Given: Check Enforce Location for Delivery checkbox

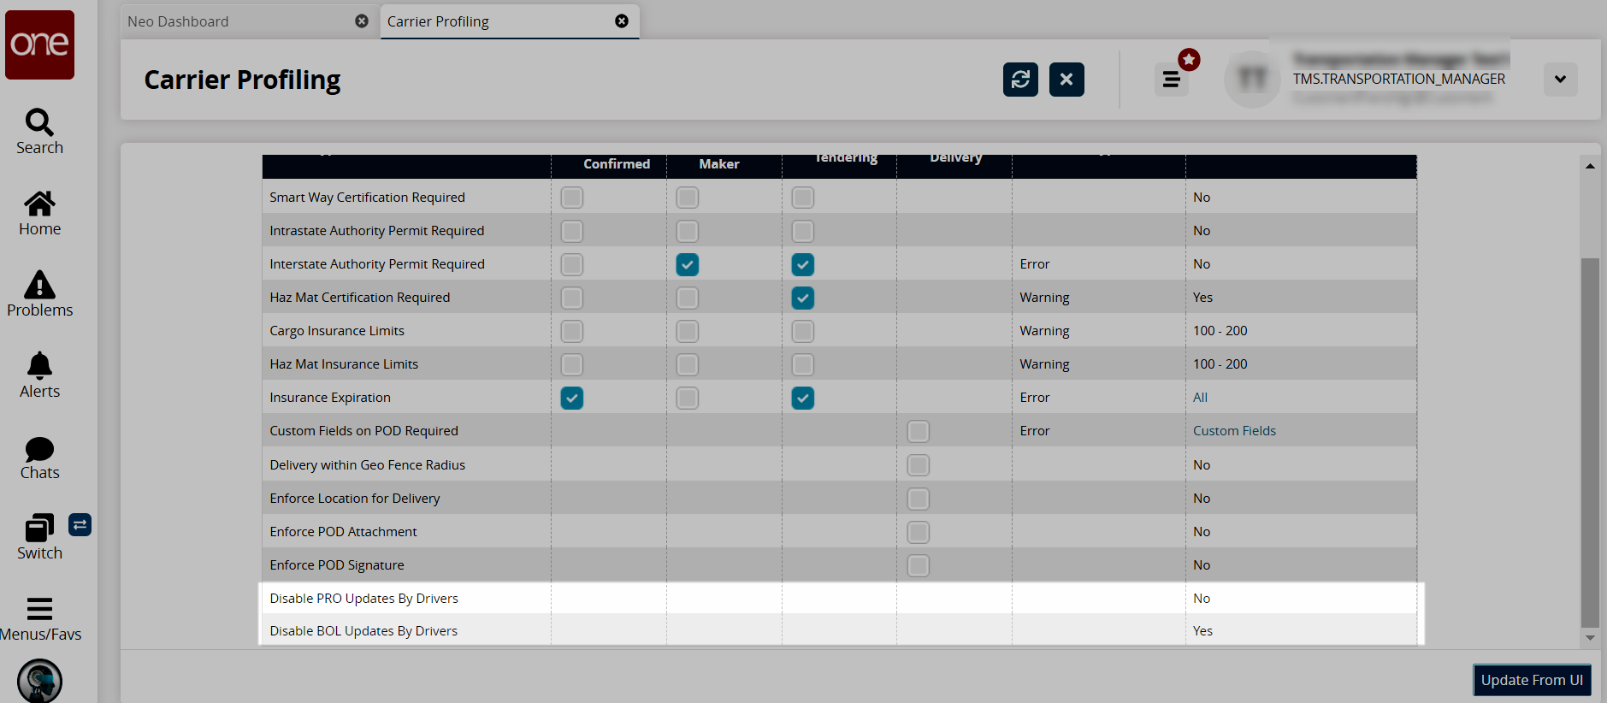Looking at the screenshot, I should 919,499.
